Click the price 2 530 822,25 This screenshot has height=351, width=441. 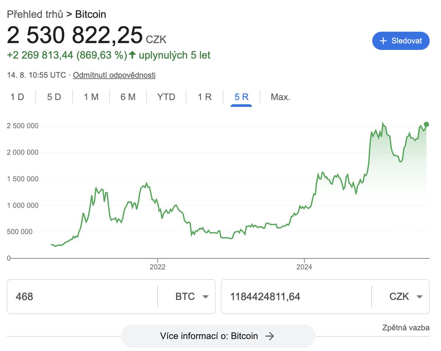coord(75,35)
